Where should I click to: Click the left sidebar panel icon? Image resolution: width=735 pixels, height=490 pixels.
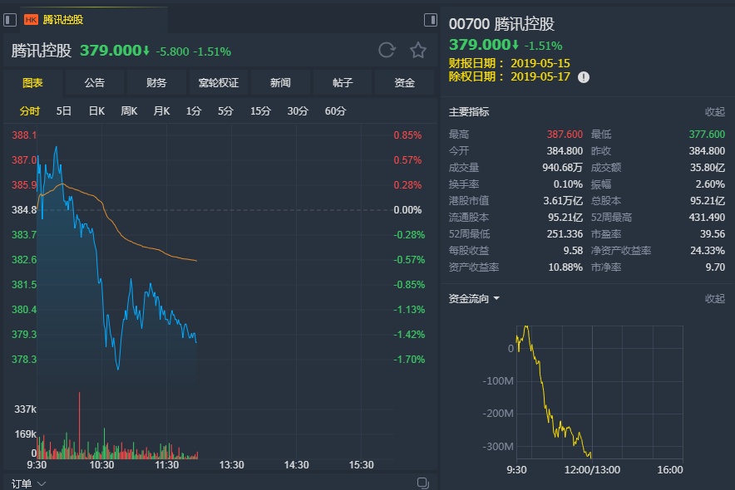click(x=10, y=19)
